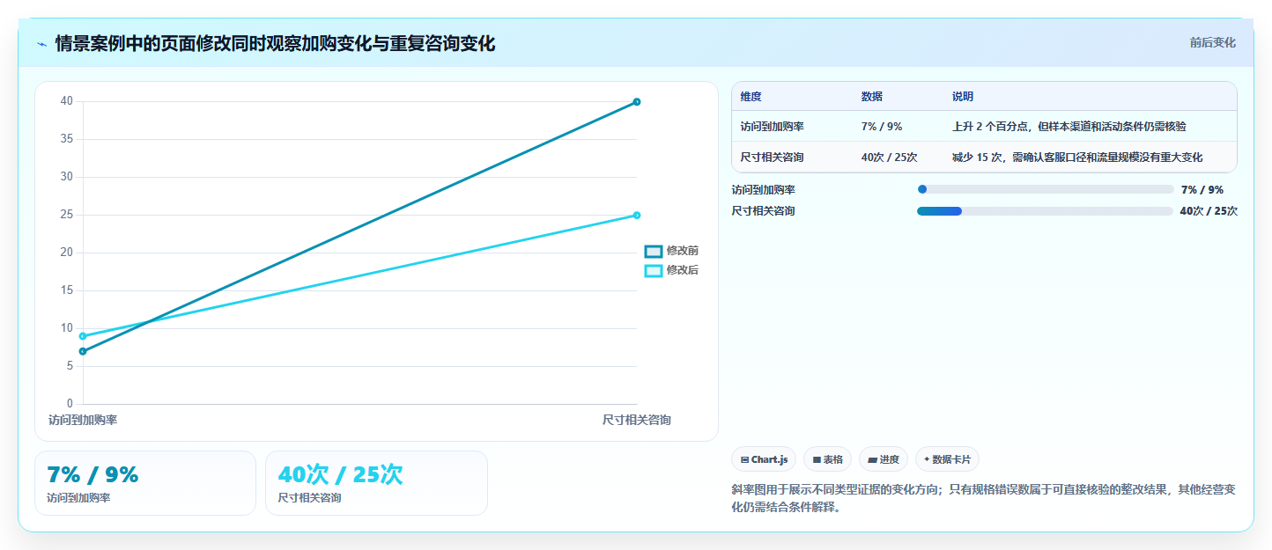The width and height of the screenshot is (1272, 550).
Task: Click the 前后变化 label in header
Action: (1212, 42)
